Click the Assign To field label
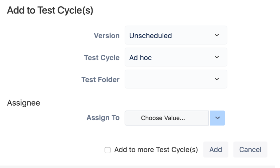The width and height of the screenshot is (280, 168). pos(103,118)
